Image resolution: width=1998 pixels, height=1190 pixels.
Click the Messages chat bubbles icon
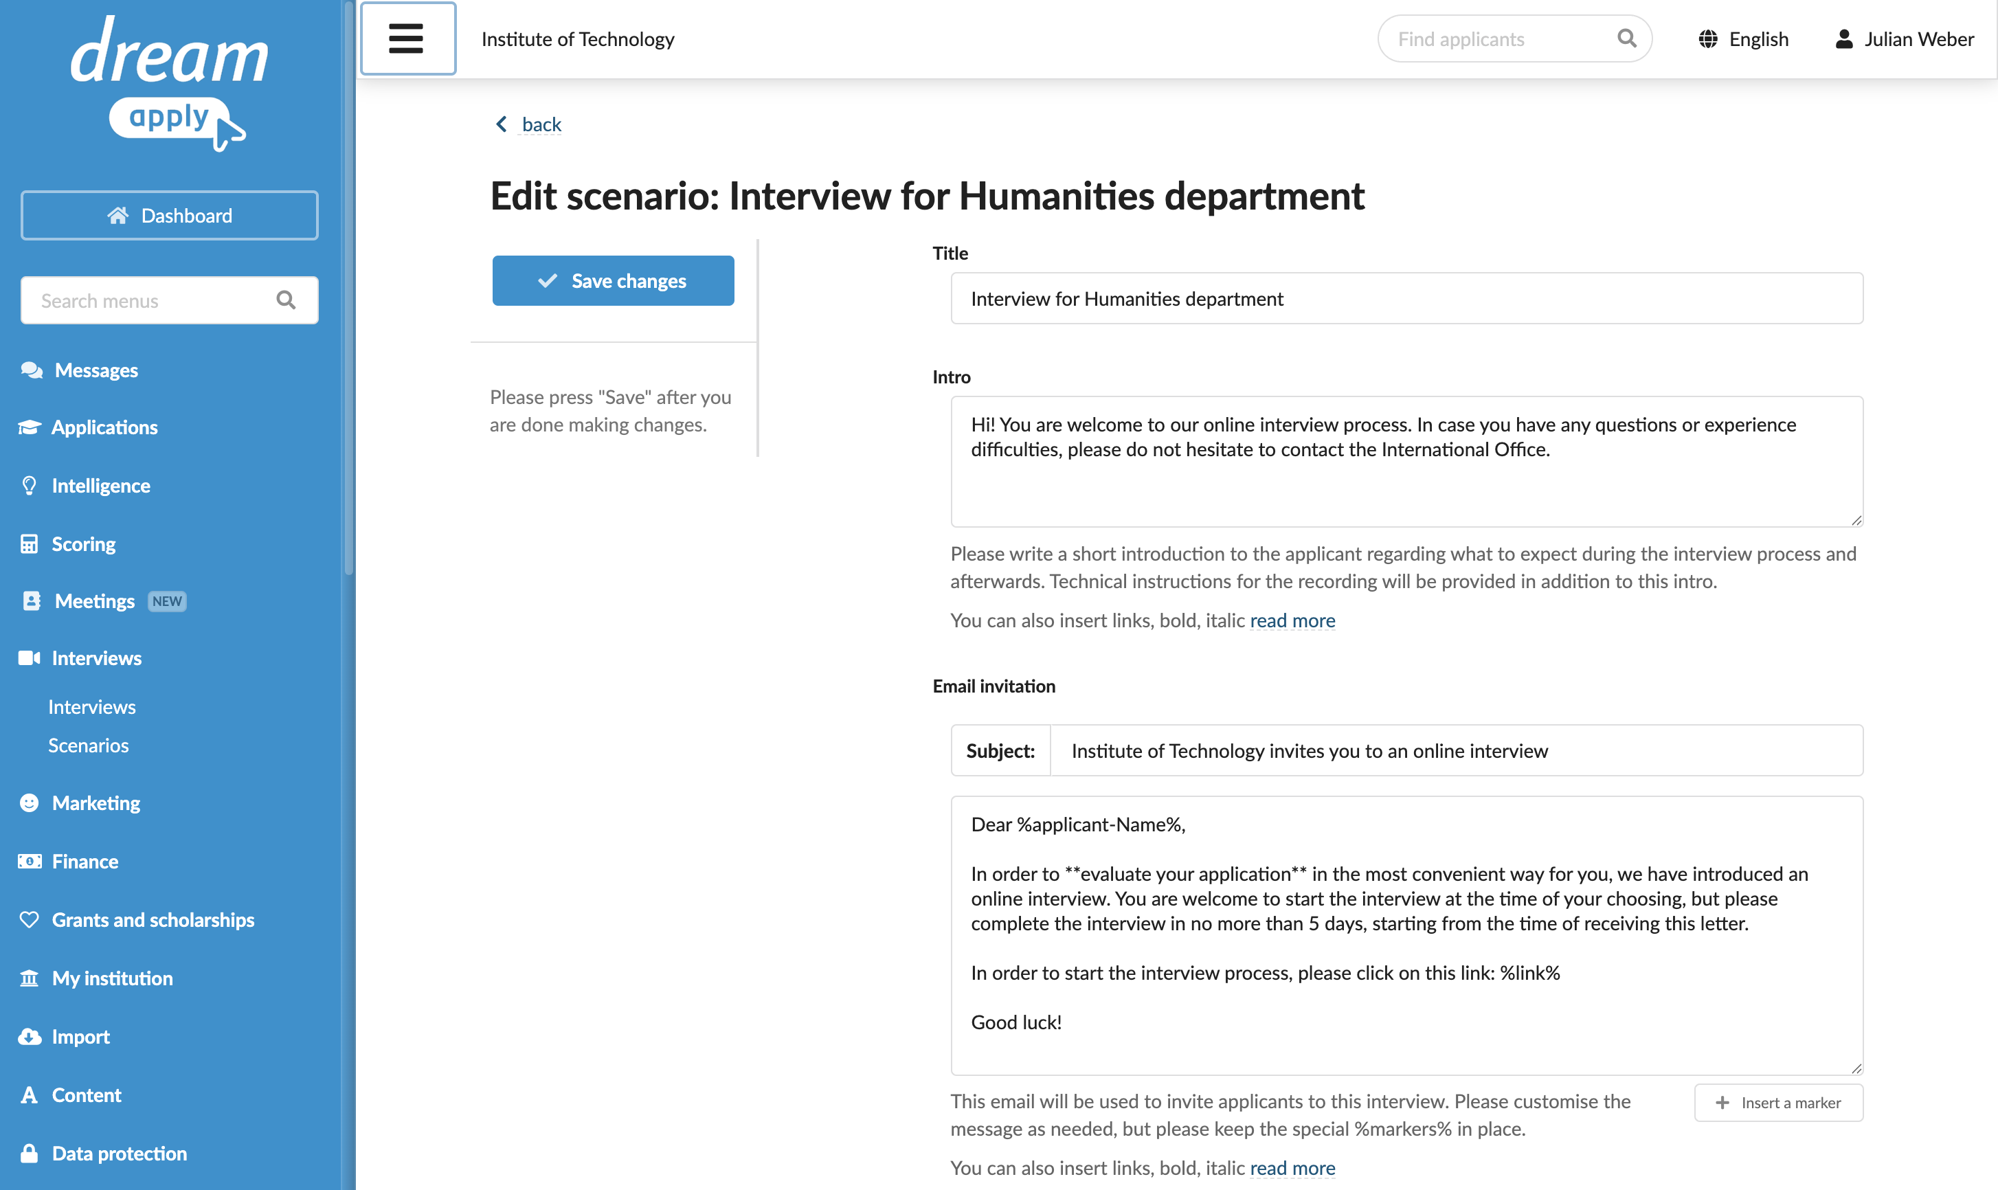point(32,370)
